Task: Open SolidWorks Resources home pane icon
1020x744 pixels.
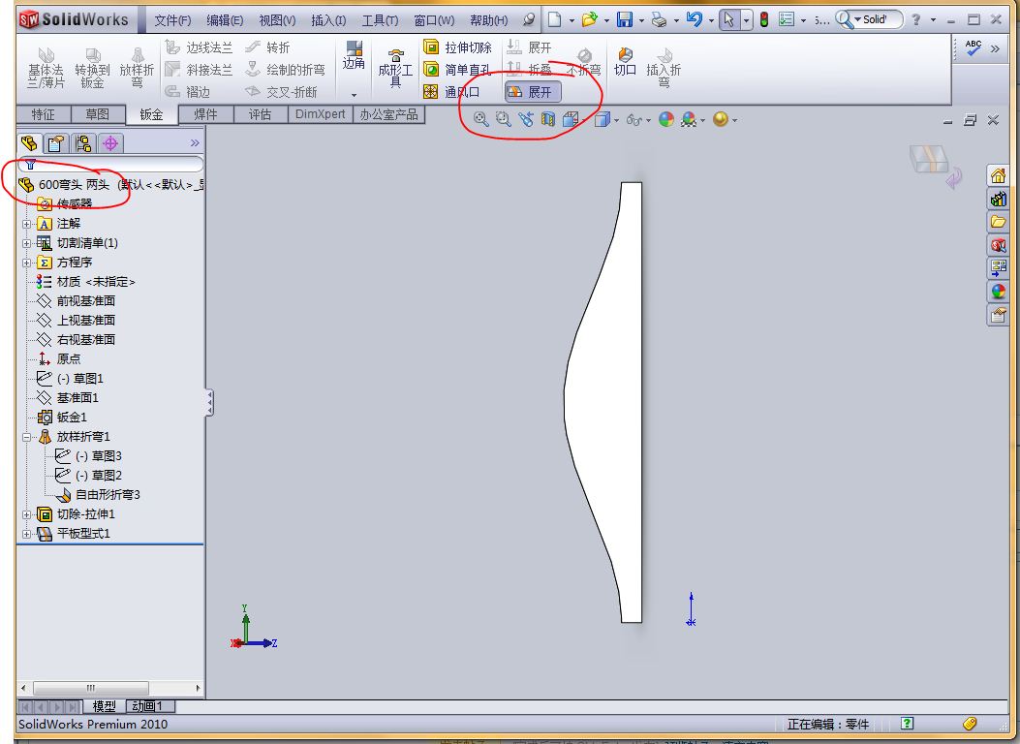Action: (x=998, y=175)
